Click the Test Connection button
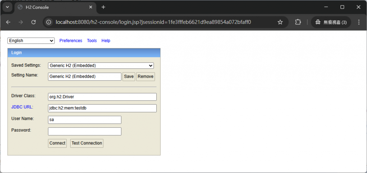 coord(87,143)
